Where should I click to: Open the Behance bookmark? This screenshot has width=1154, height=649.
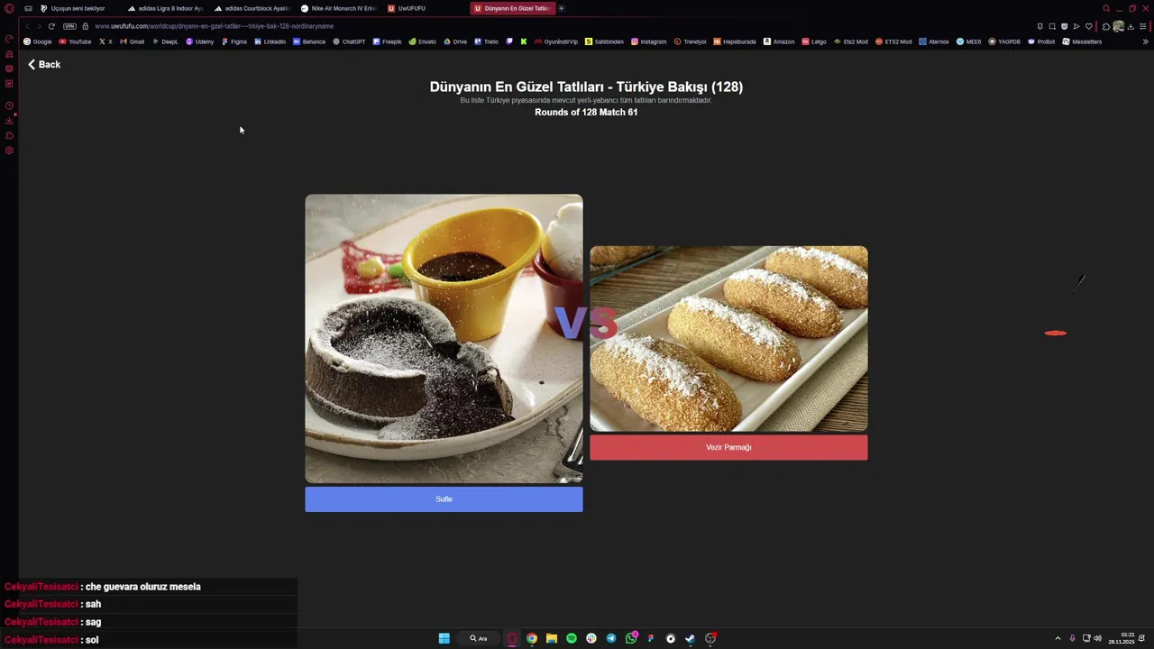pyautogui.click(x=309, y=41)
